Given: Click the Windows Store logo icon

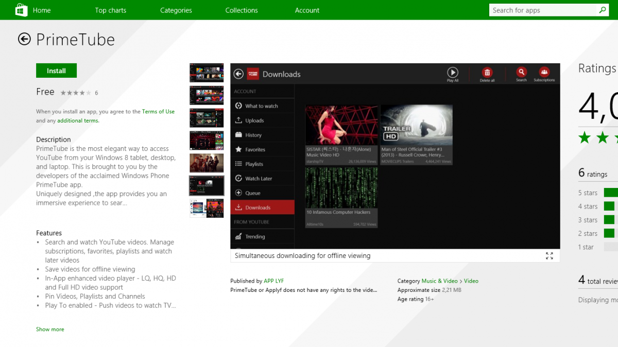Looking at the screenshot, I should (21, 10).
